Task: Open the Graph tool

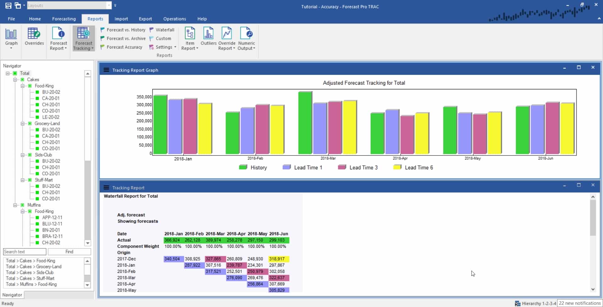Action: (x=11, y=37)
